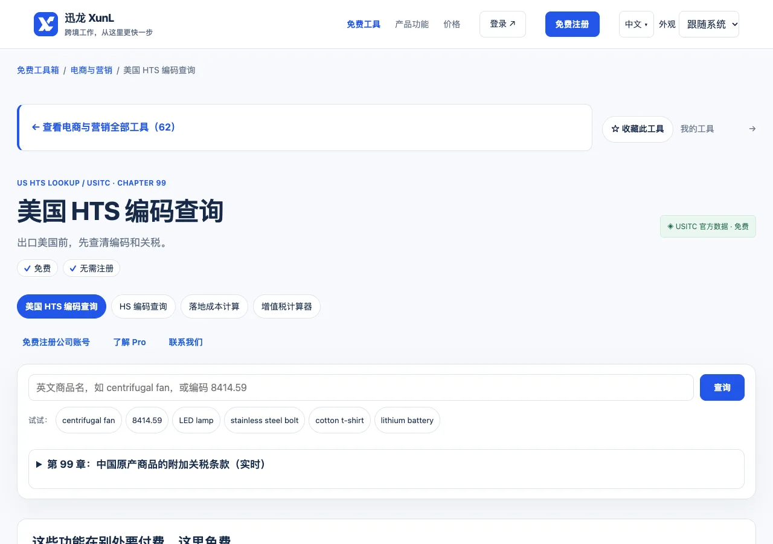Click the 收藏此工具 star button
Screen dimensions: 773x544
coord(638,129)
